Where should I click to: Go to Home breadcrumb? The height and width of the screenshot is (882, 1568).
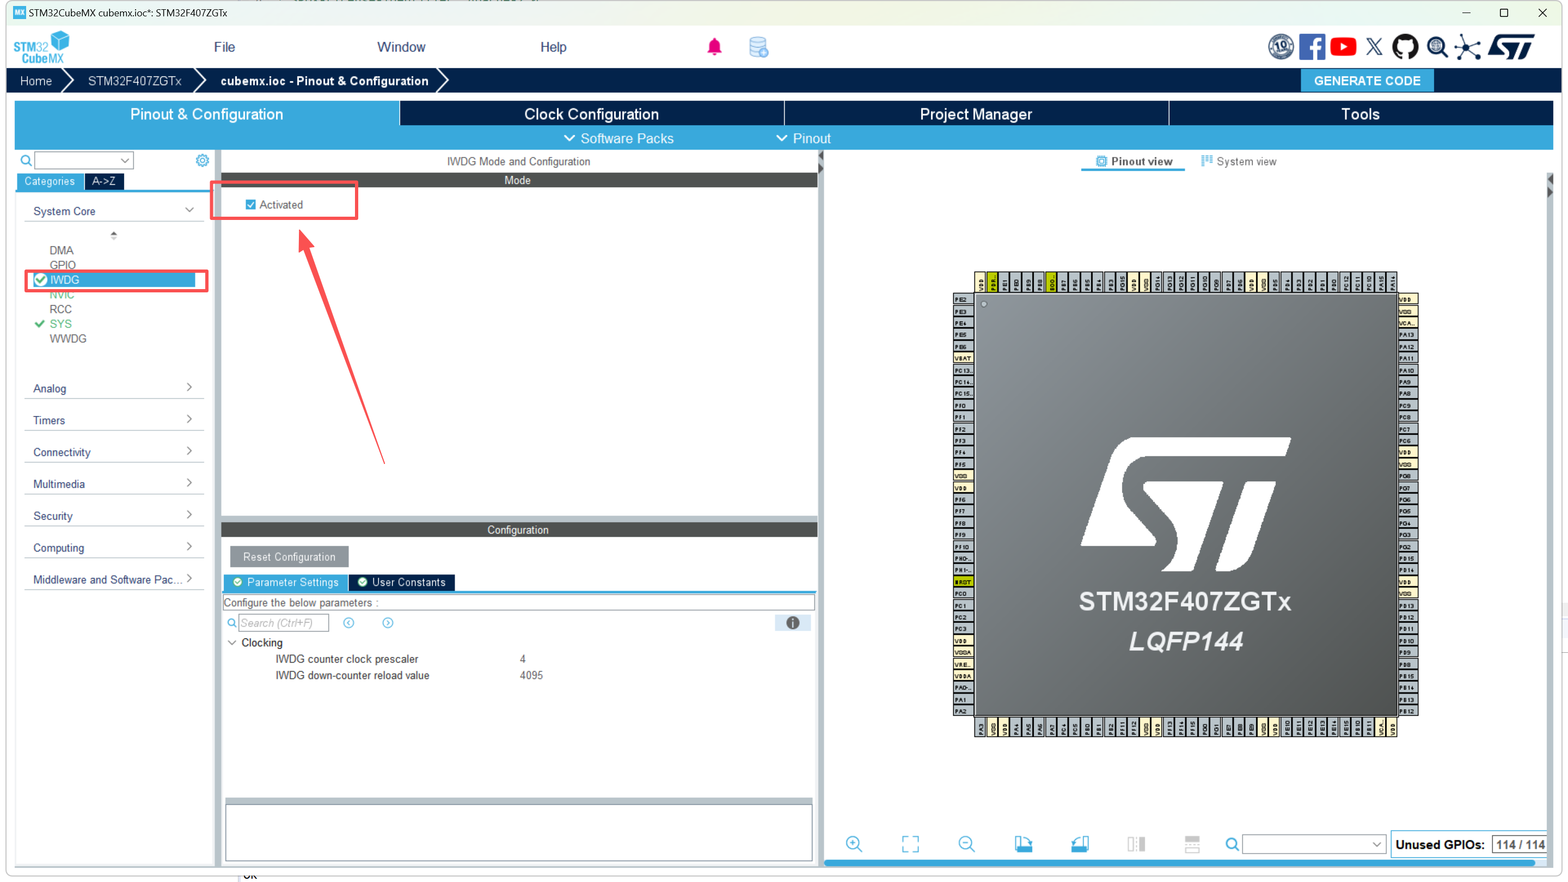coord(36,81)
